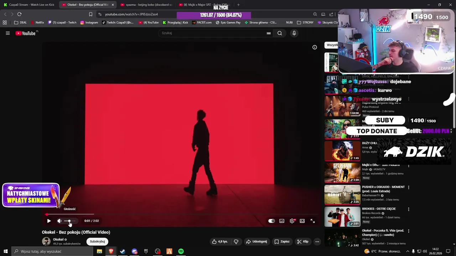Adjust the volume slider handle
The image size is (456, 256).
point(69,221)
